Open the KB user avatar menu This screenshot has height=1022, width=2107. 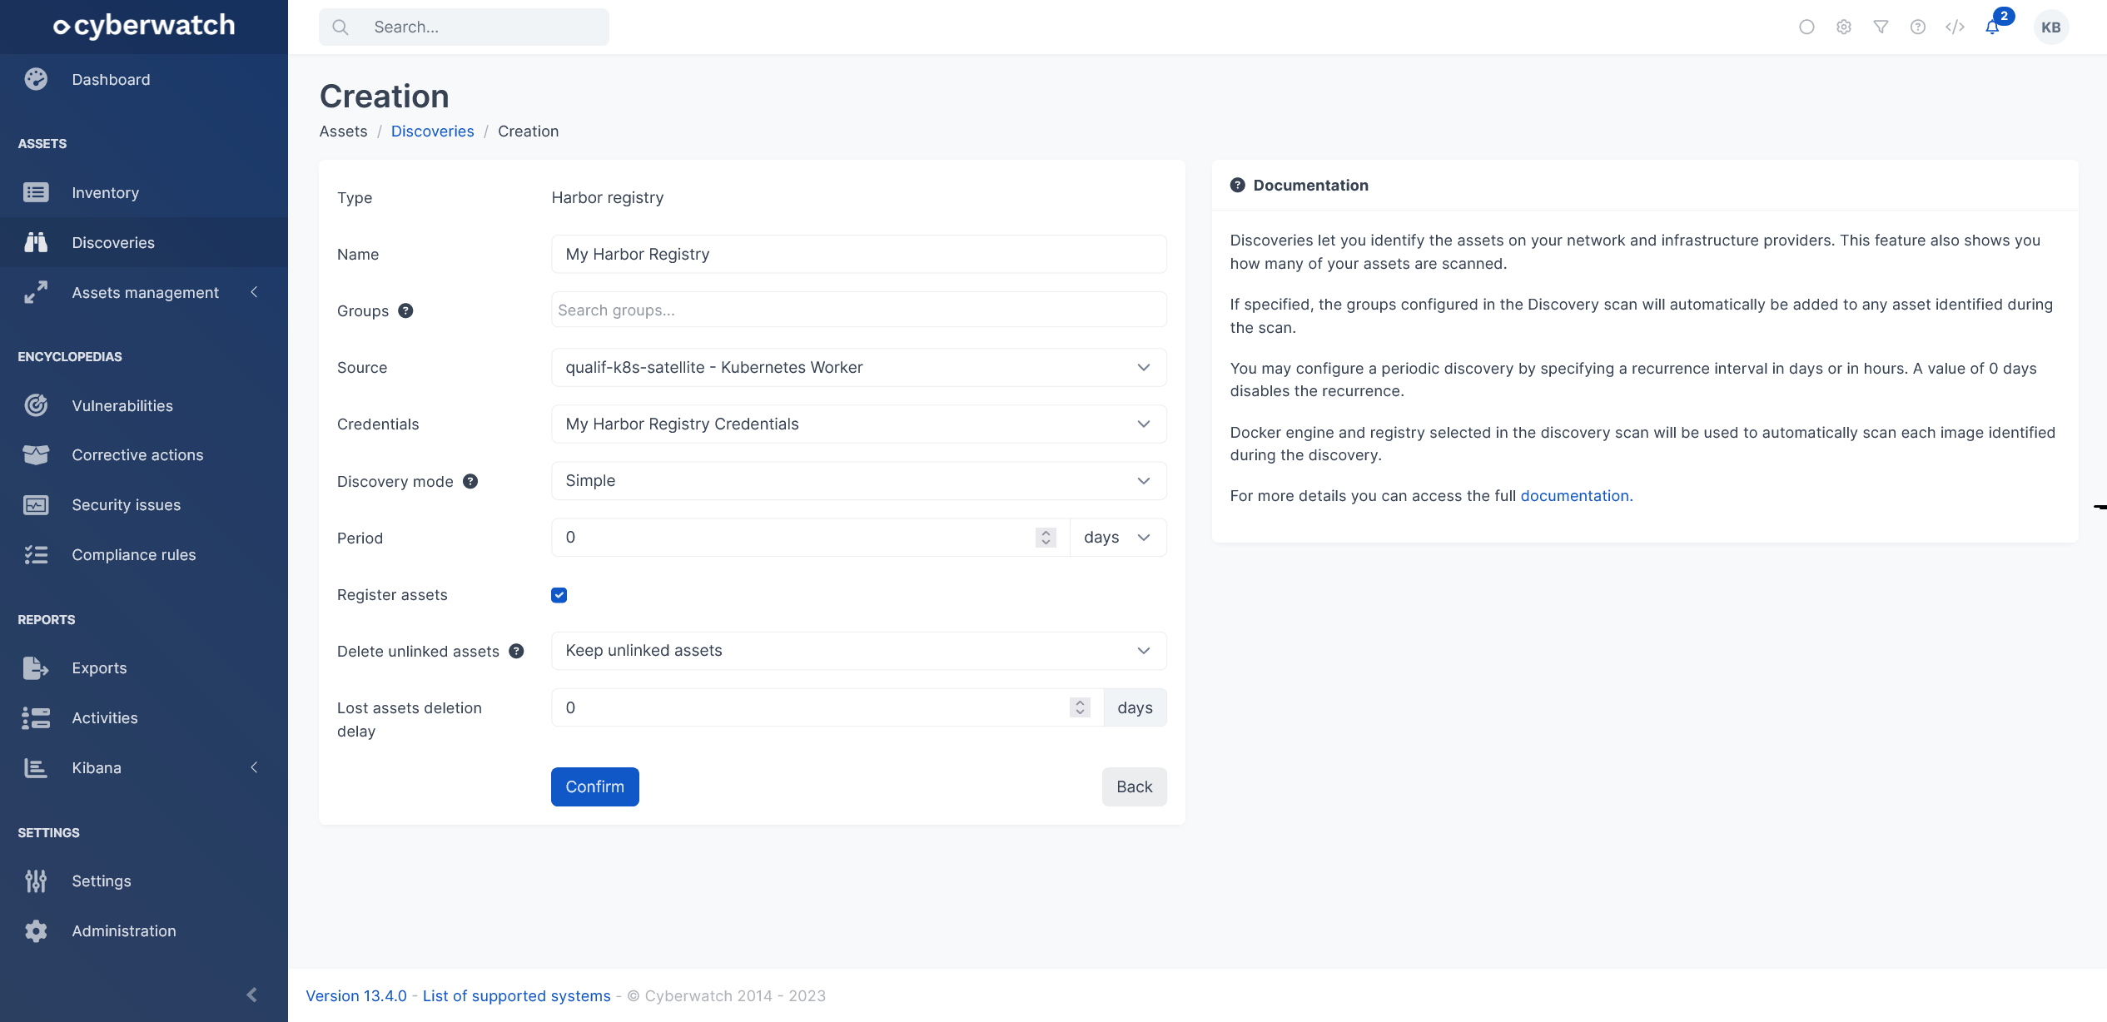(2051, 27)
